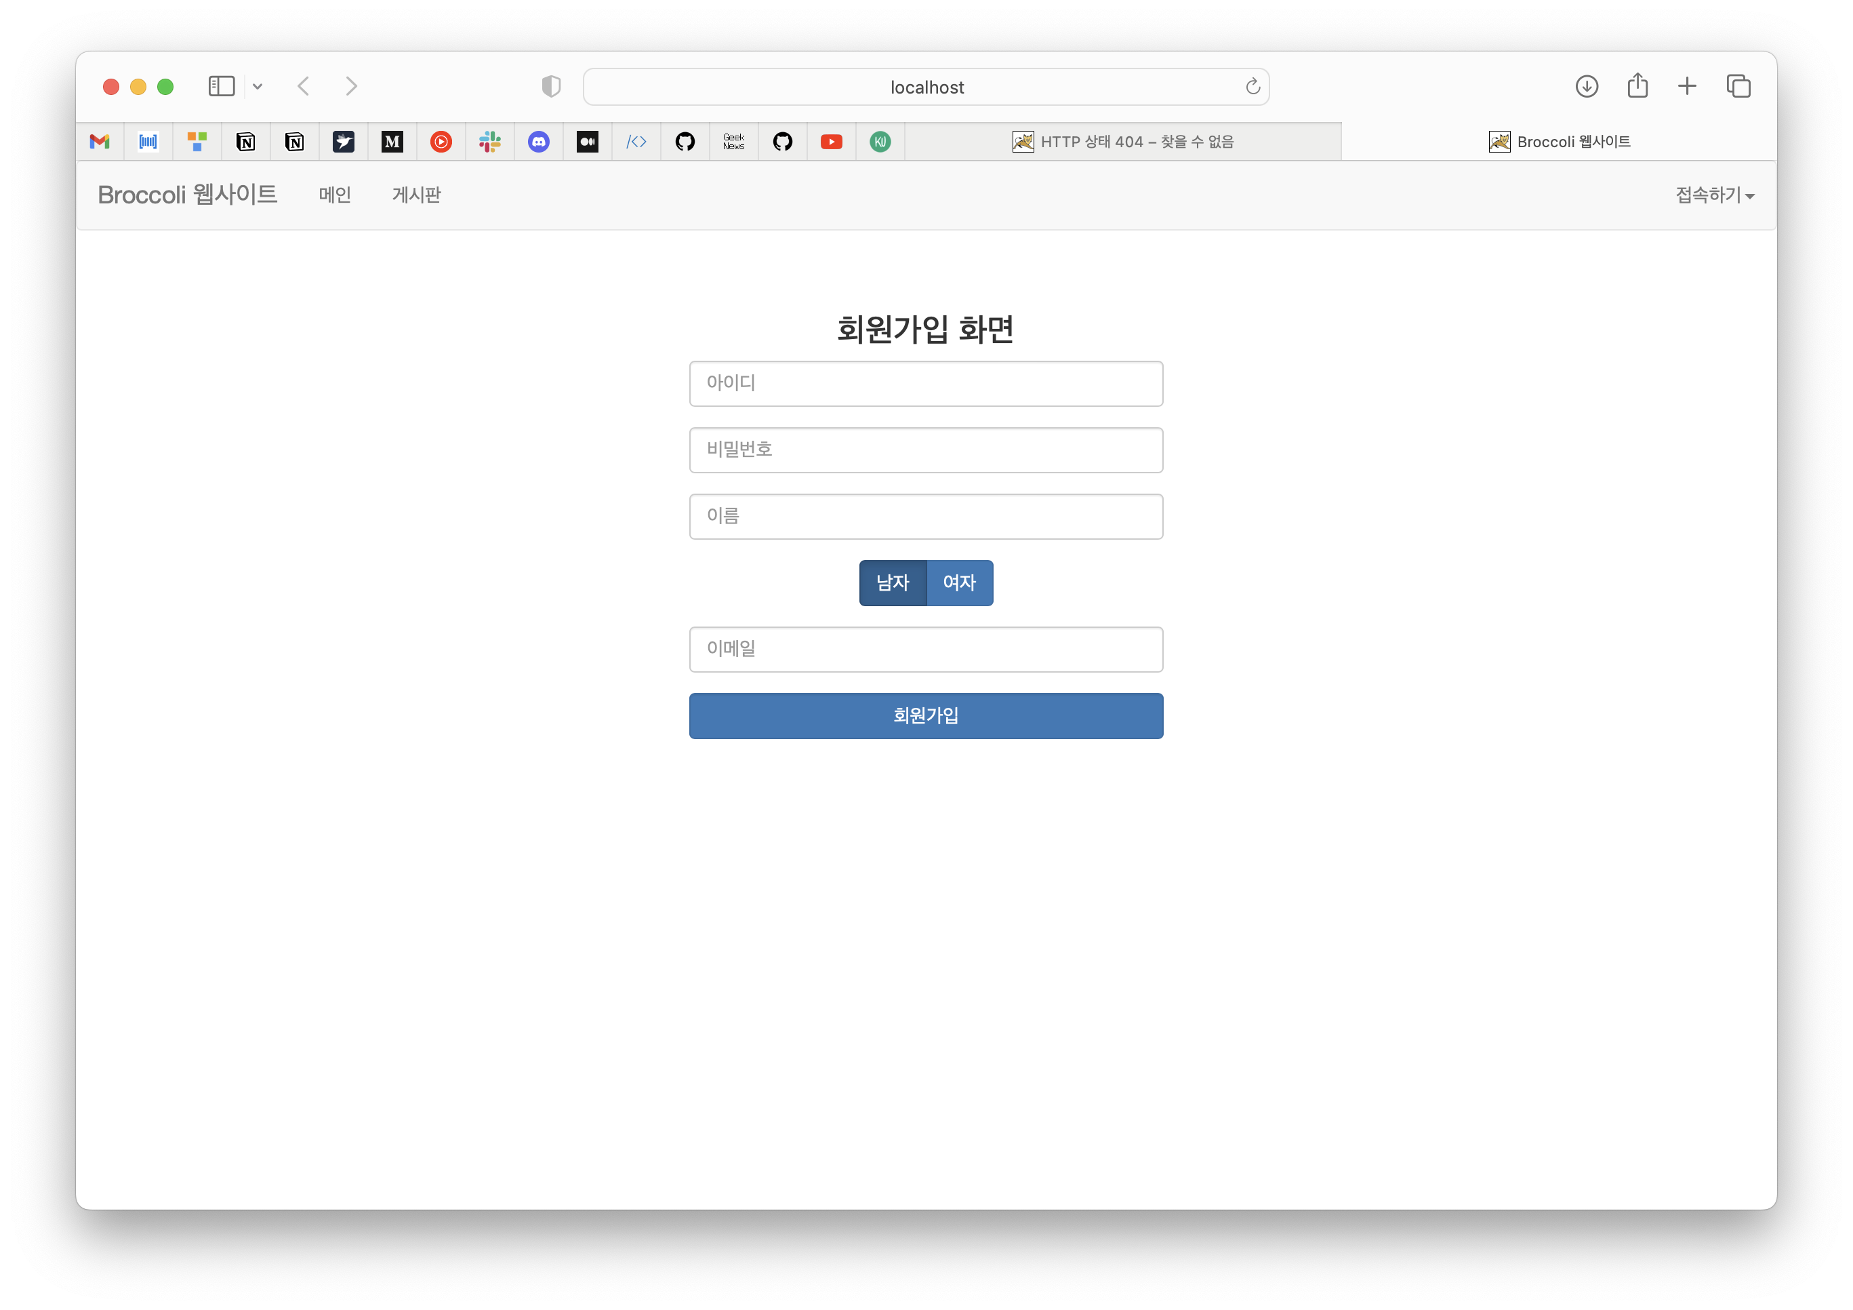1853x1310 pixels.
Task: Open the Share menu icon
Action: pyautogui.click(x=1637, y=85)
